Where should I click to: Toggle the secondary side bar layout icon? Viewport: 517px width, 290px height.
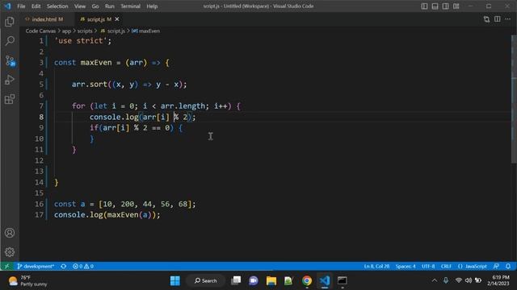[x=445, y=6]
